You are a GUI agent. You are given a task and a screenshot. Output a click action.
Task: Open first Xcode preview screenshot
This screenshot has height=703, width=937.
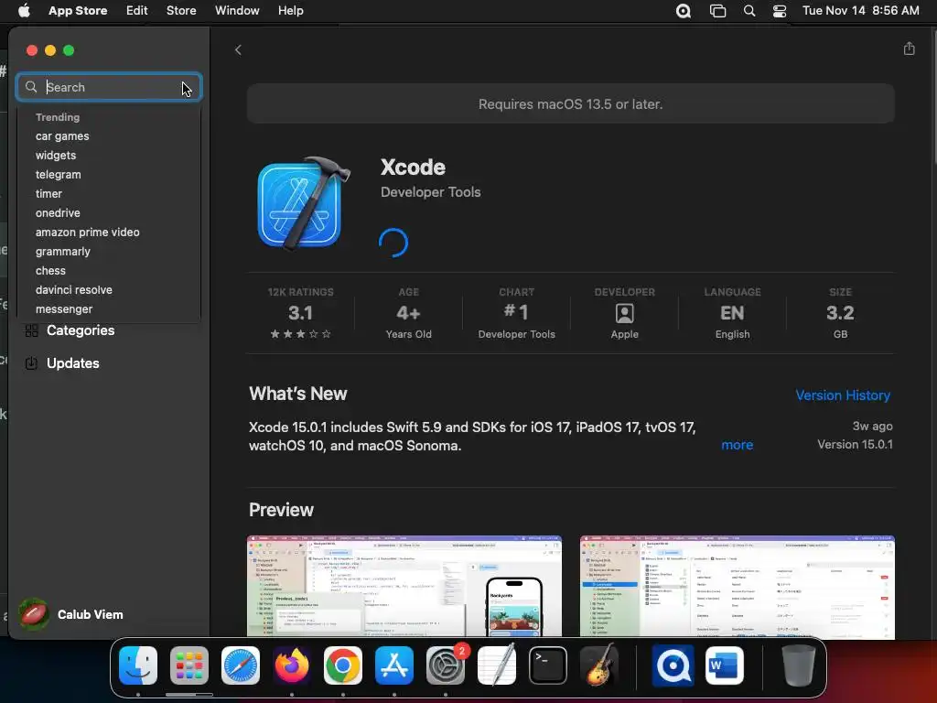tap(404, 587)
